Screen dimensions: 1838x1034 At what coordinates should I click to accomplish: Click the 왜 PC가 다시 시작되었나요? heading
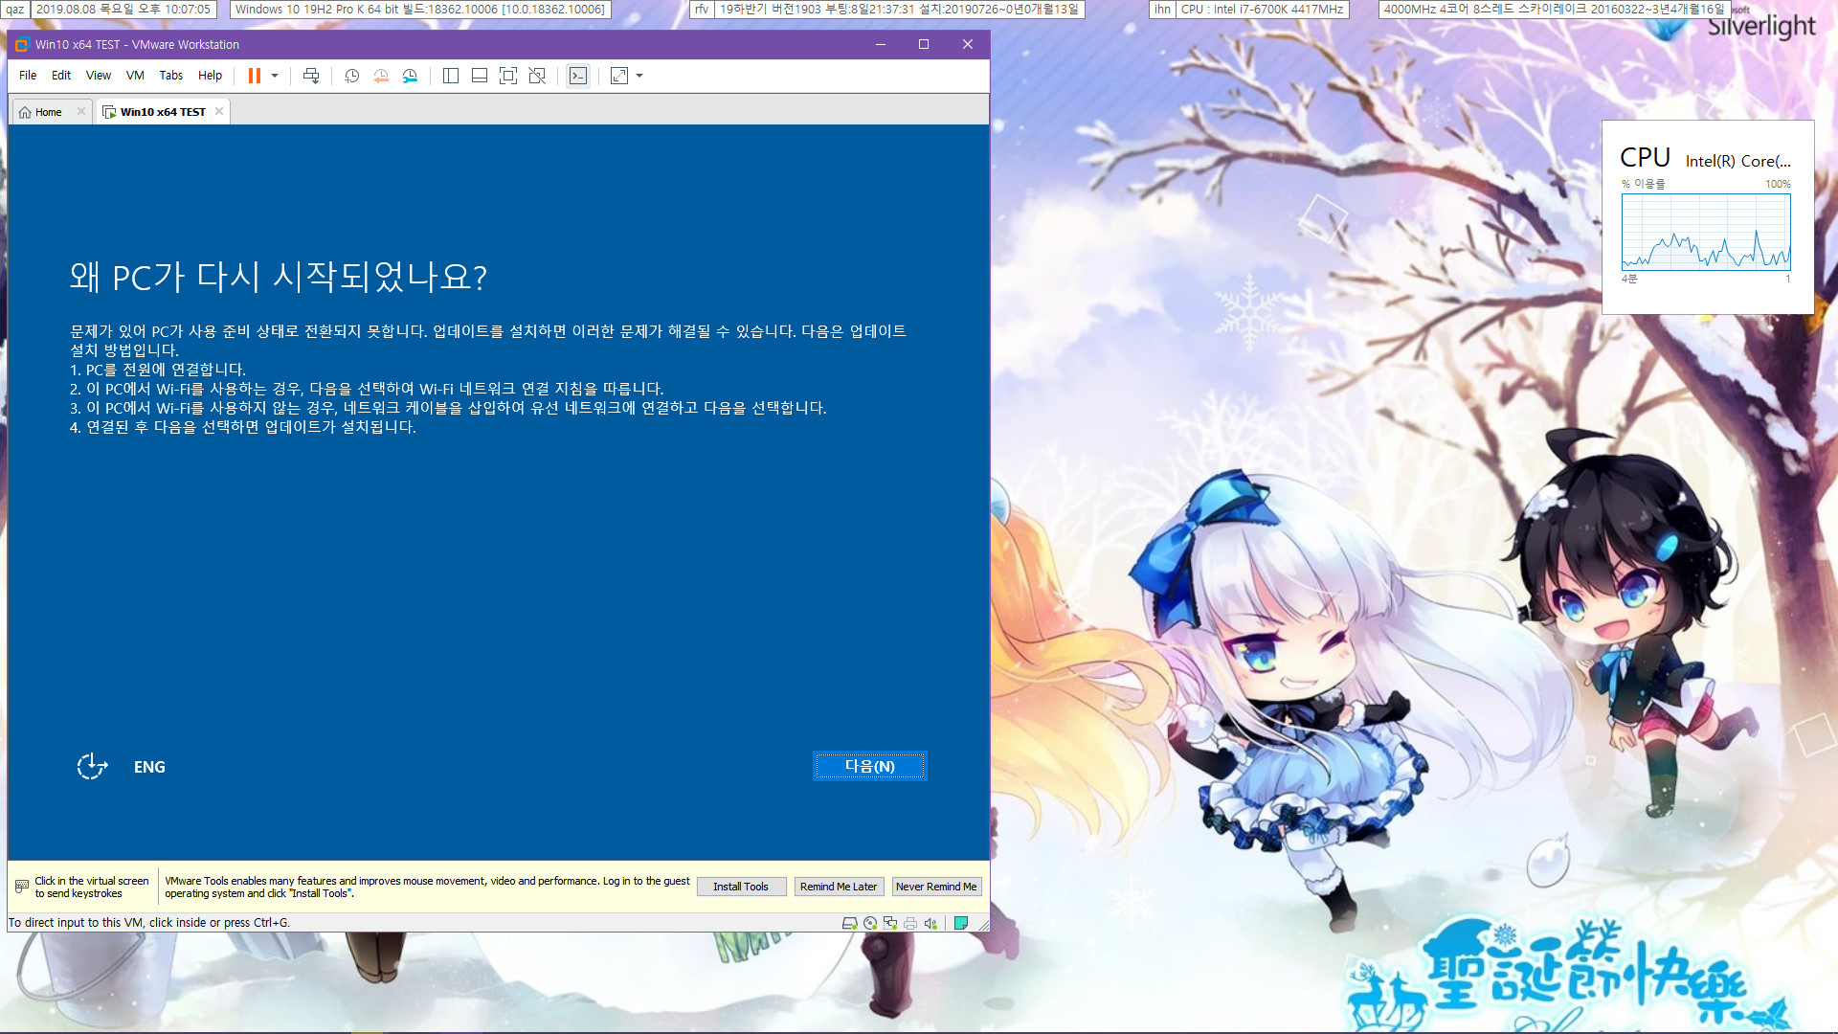[x=279, y=277]
